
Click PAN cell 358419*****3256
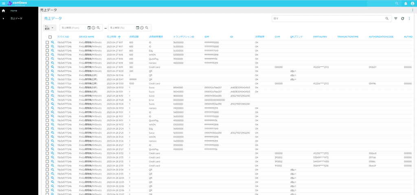321,166
